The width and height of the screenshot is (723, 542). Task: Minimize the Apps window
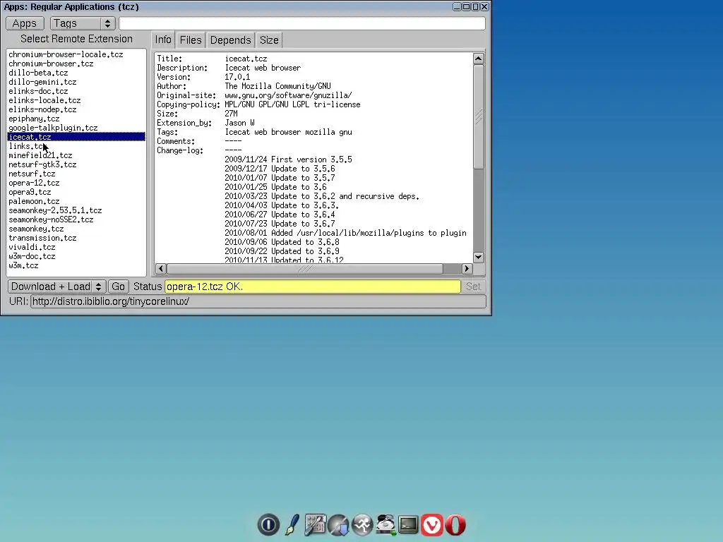click(x=457, y=7)
